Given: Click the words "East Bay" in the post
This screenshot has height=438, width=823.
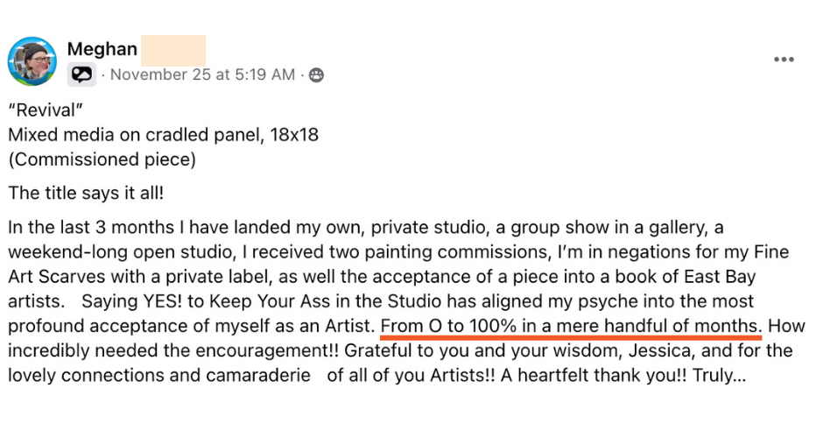Looking at the screenshot, I should click(x=641, y=277).
